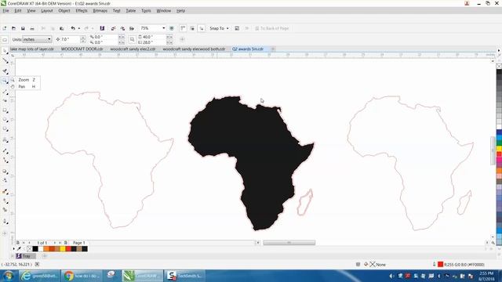Switch to woodcraft sandy elec2.cdr tab
The height and width of the screenshot is (282, 502).
coord(133,49)
